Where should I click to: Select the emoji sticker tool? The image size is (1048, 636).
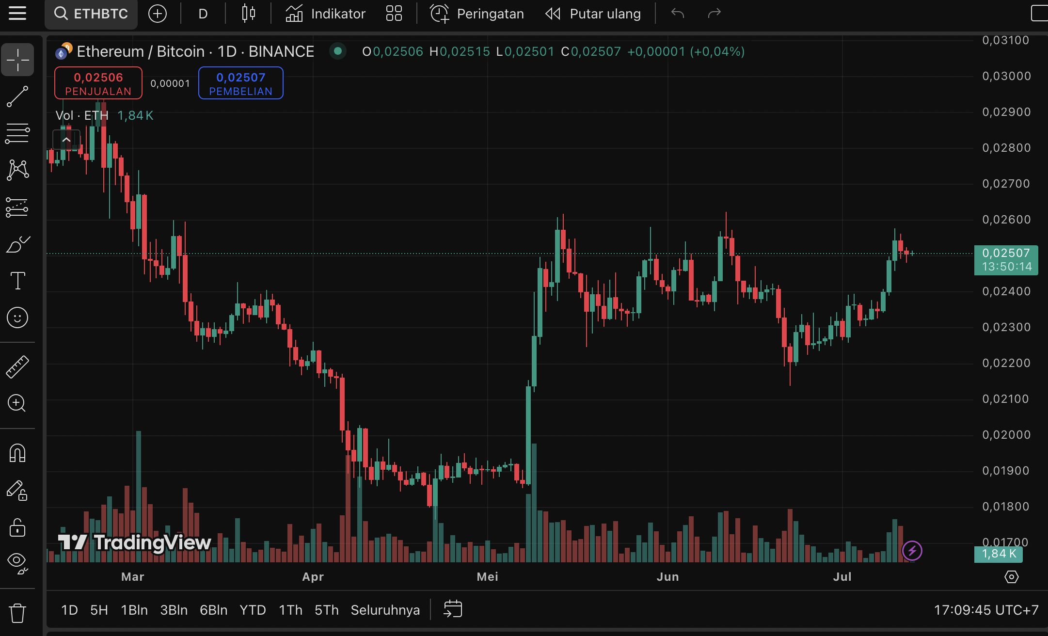pos(17,318)
